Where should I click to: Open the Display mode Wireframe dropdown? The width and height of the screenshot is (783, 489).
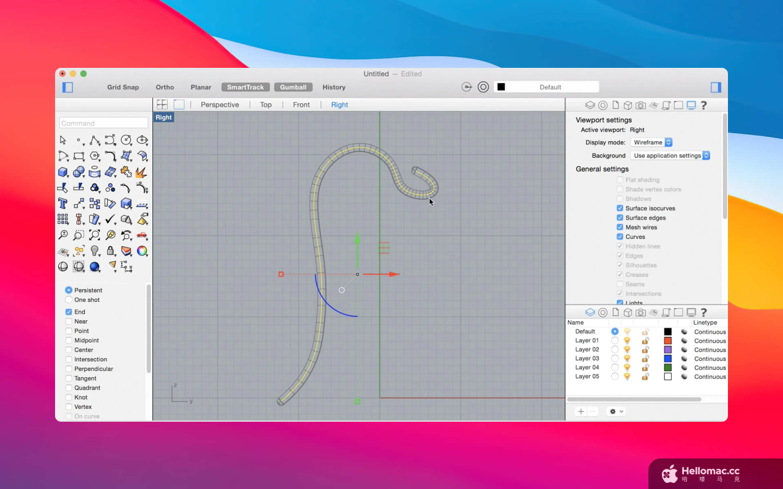pos(651,142)
